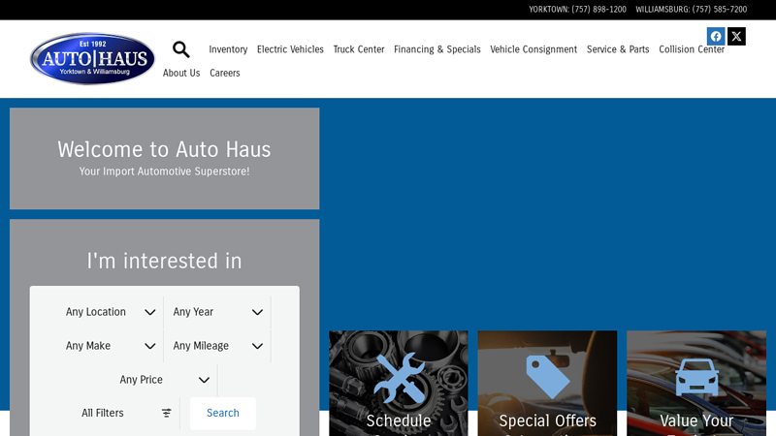
Task: Expand the Any Location dropdown
Action: tap(110, 312)
